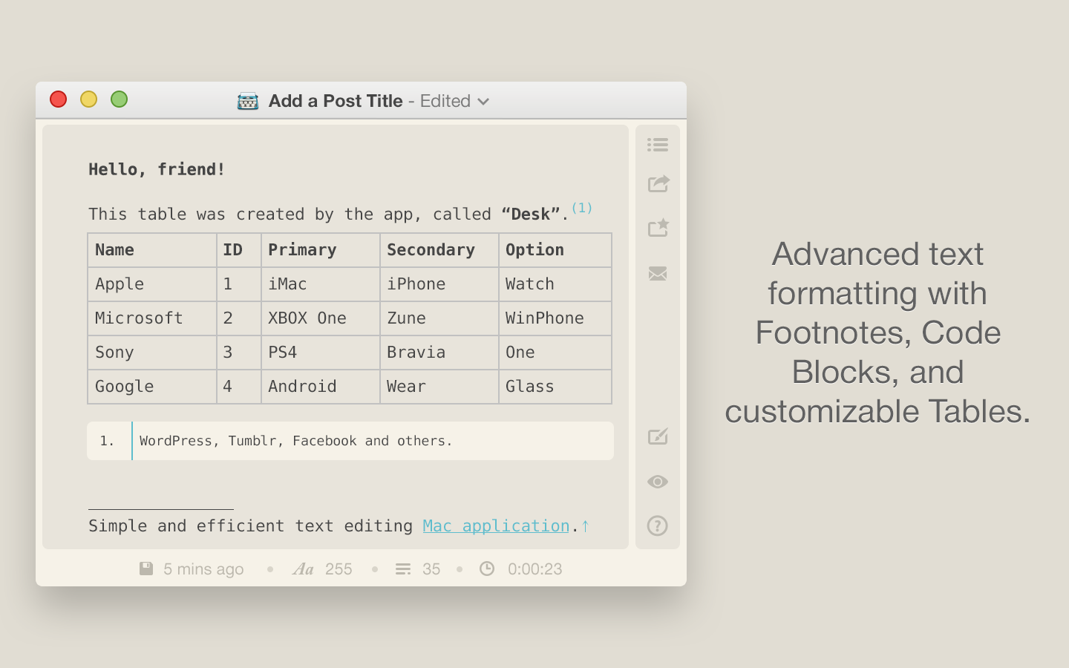Click the WinPhone table cell
Viewport: 1069px width, 668px height.
(555, 318)
